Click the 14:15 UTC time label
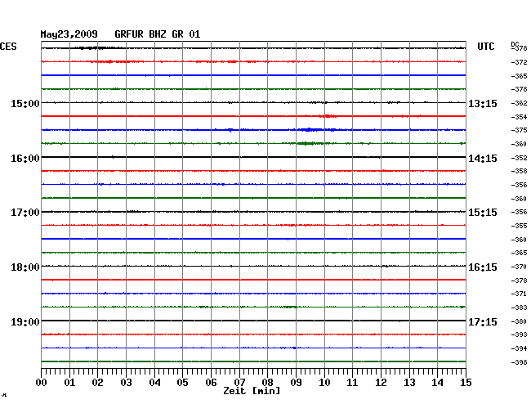The height and width of the screenshot is (404, 531). point(483,159)
